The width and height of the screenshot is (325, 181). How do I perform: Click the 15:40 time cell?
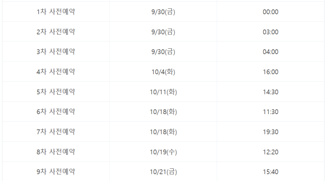270,171
